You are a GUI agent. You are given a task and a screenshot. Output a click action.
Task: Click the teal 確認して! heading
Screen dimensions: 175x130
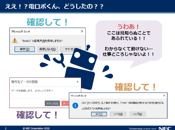47,22
